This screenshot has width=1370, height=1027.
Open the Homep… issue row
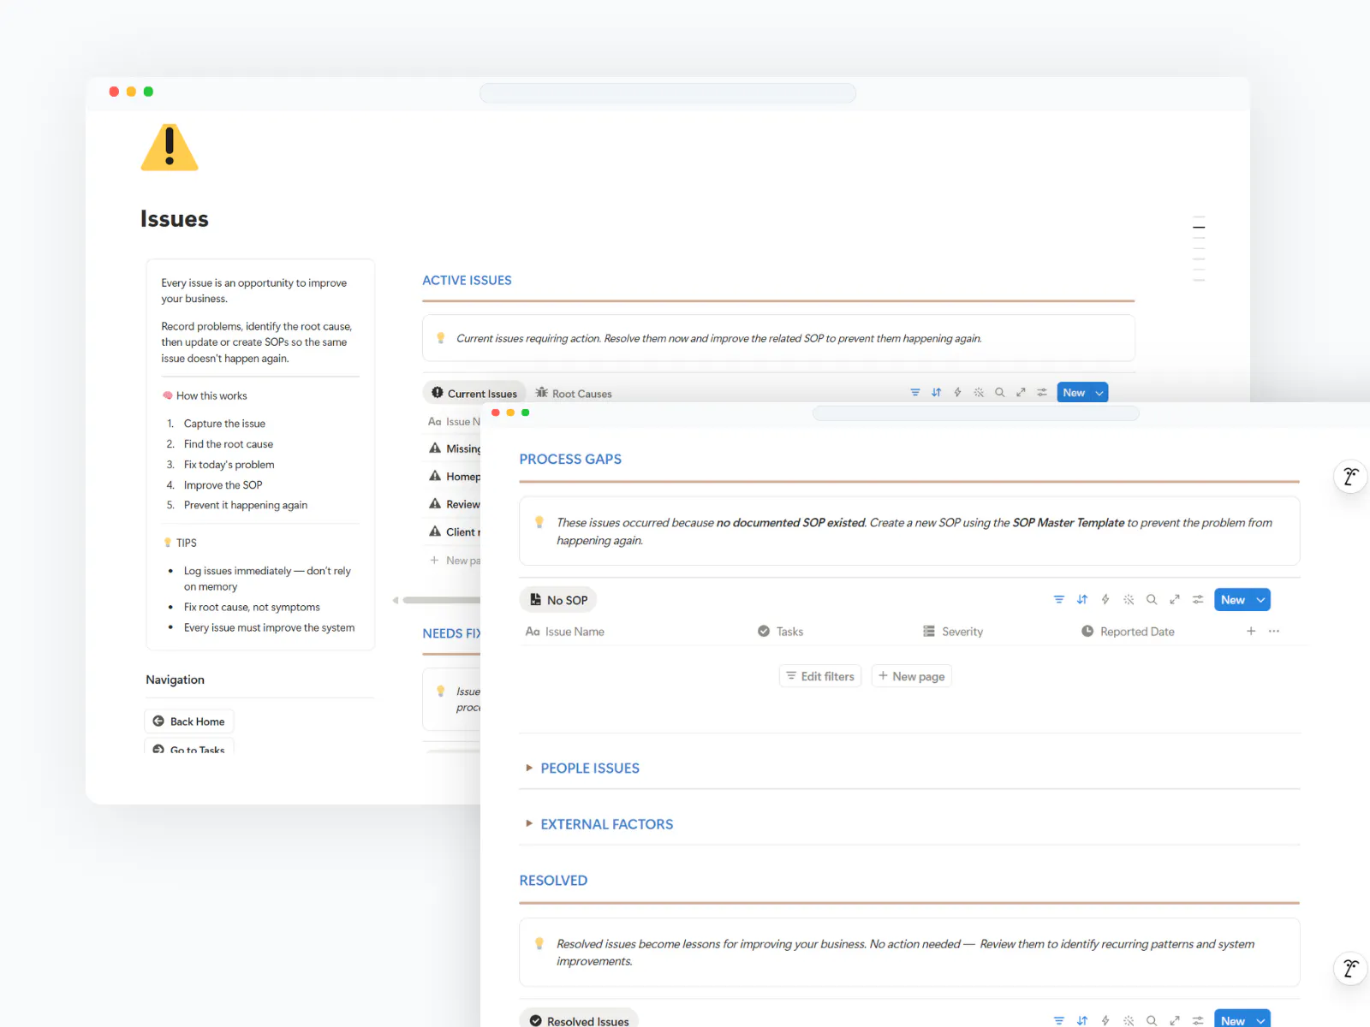[x=455, y=476]
